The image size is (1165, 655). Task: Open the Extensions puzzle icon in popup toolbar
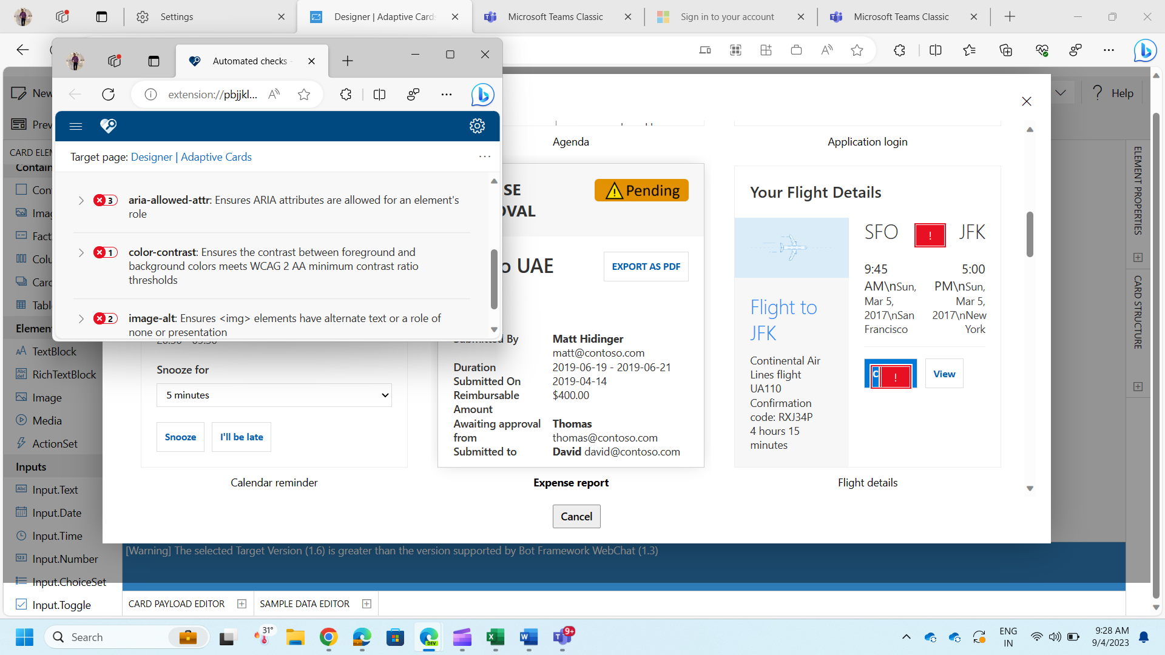(x=346, y=94)
